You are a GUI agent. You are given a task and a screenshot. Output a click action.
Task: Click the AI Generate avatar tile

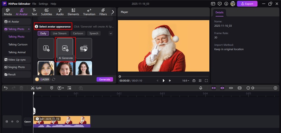[65, 48]
